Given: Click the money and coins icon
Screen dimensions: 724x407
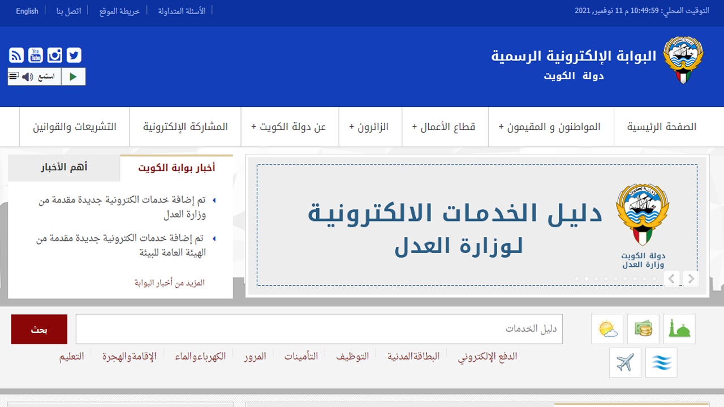Looking at the screenshot, I should click(x=643, y=329).
